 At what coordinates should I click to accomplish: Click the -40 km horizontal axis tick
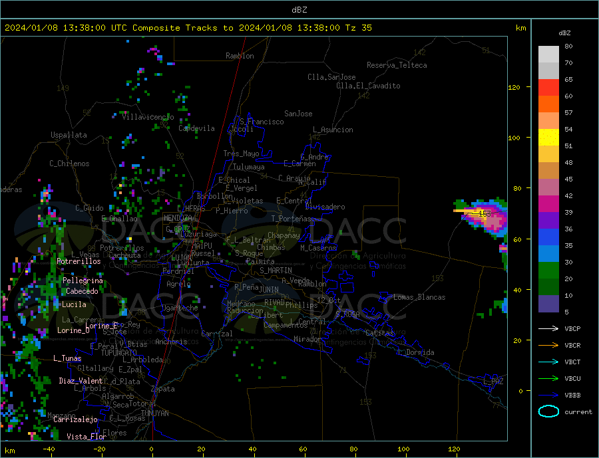coord(49,449)
